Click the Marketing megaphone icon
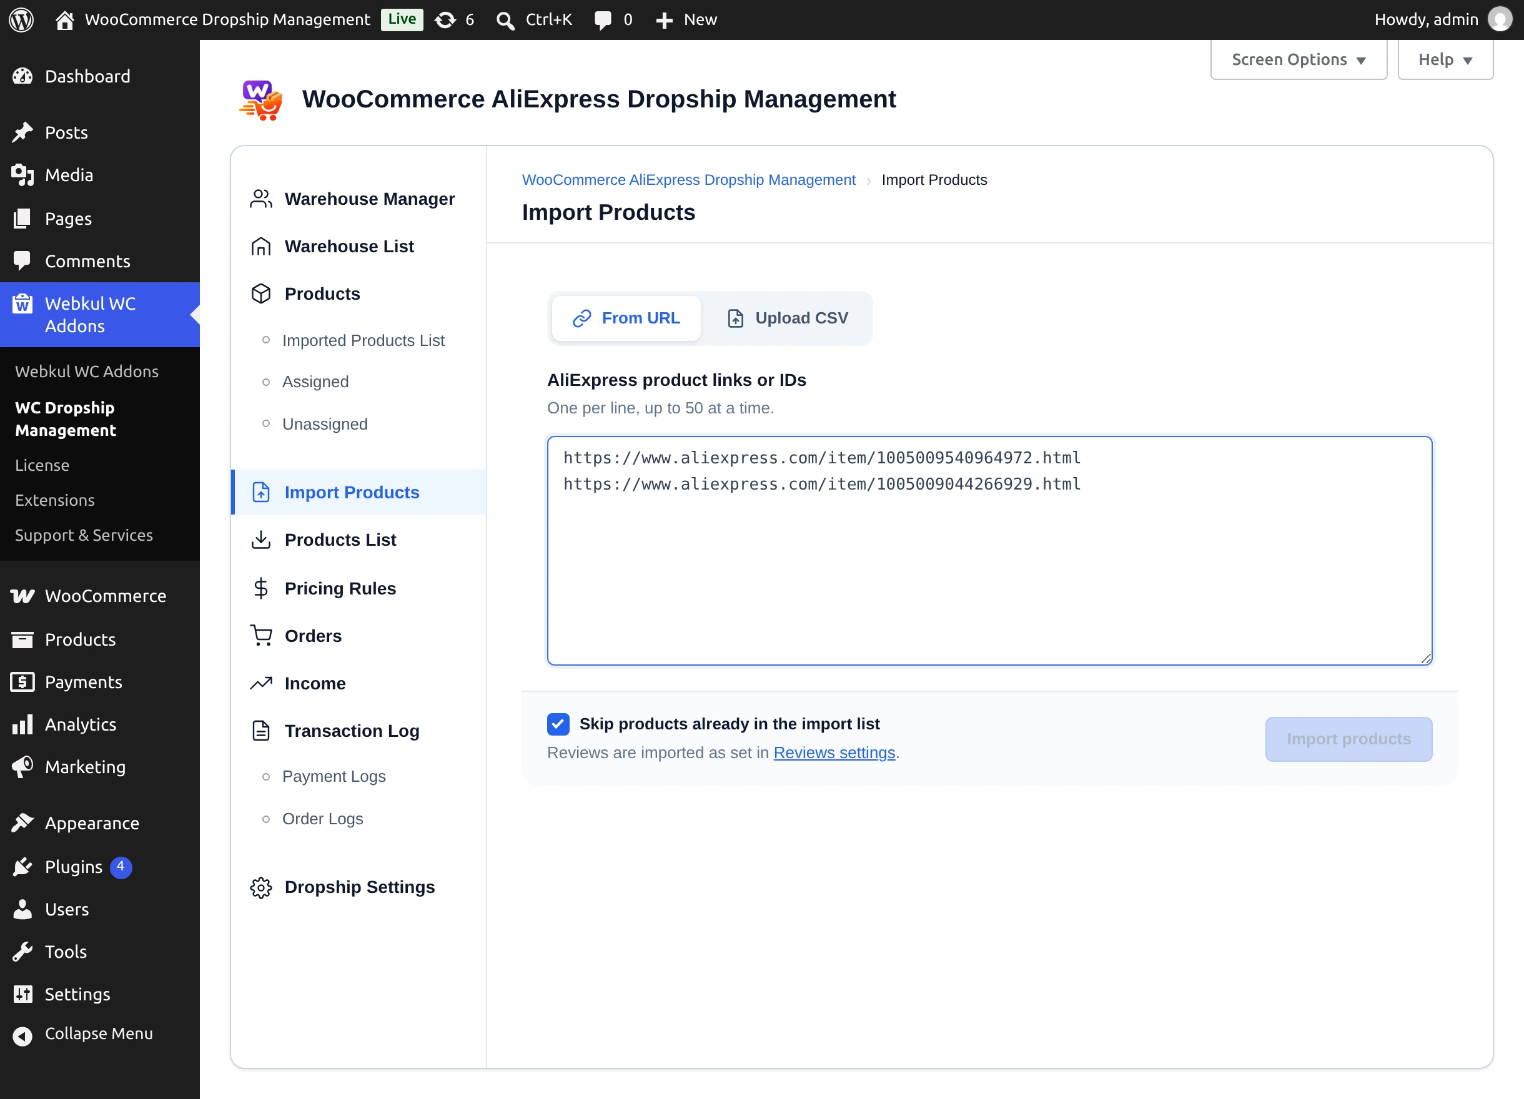Image resolution: width=1524 pixels, height=1099 pixels. point(22,766)
